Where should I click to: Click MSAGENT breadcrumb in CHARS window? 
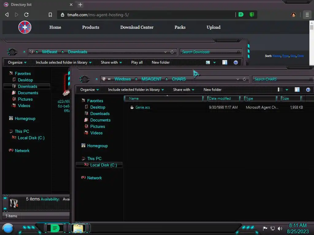coord(151,79)
